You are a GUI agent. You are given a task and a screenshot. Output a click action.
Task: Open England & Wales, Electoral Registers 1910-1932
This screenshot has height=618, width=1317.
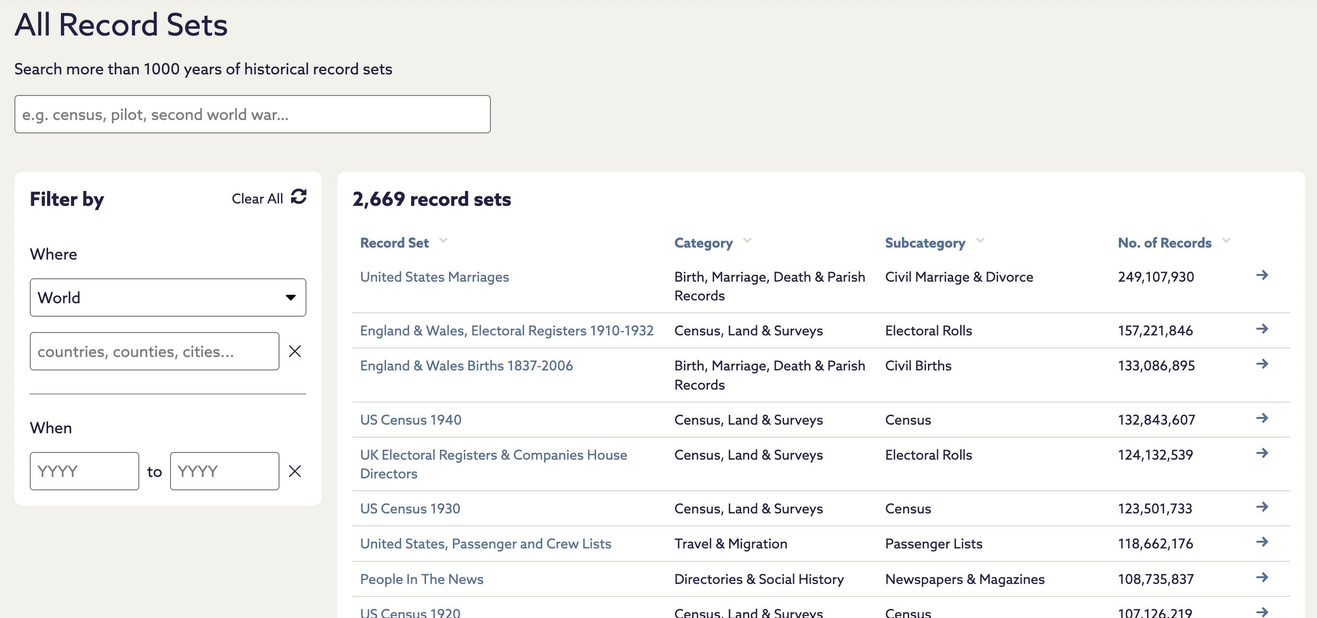point(506,331)
